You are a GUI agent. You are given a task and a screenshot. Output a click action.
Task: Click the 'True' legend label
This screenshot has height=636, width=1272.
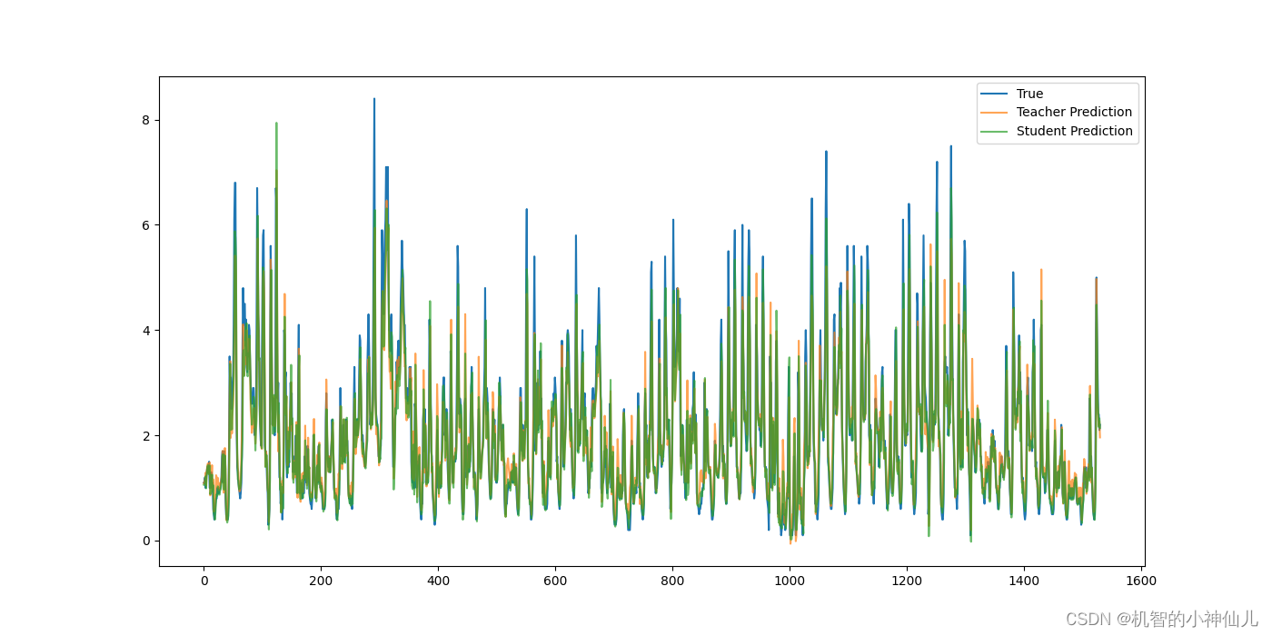[x=1029, y=94]
